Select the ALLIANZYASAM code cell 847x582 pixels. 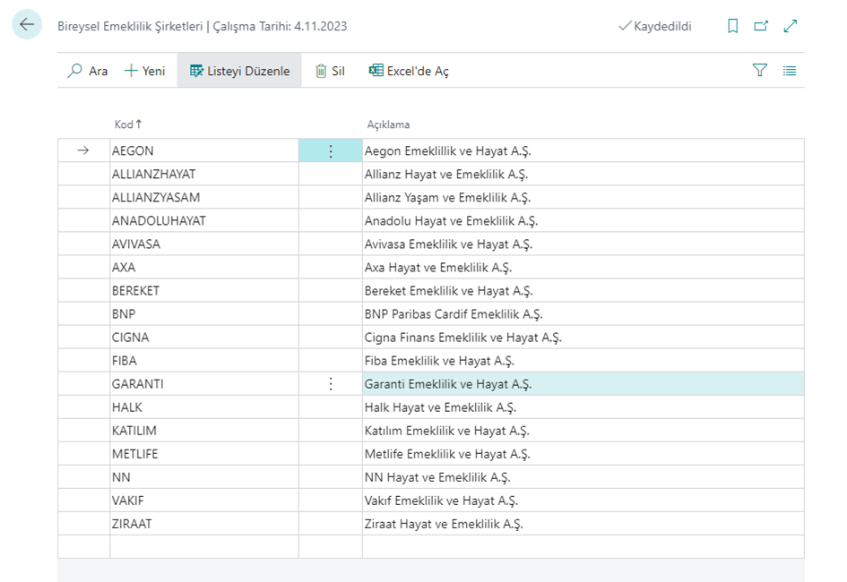tap(204, 197)
